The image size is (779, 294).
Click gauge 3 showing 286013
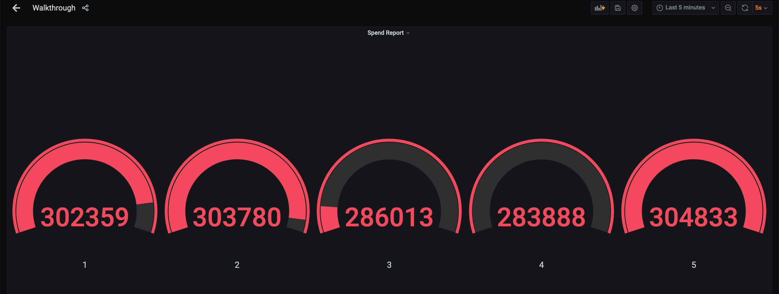[x=389, y=217]
